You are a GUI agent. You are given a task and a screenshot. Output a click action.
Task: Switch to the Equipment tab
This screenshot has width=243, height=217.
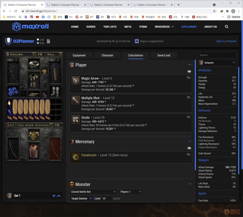[79, 55]
